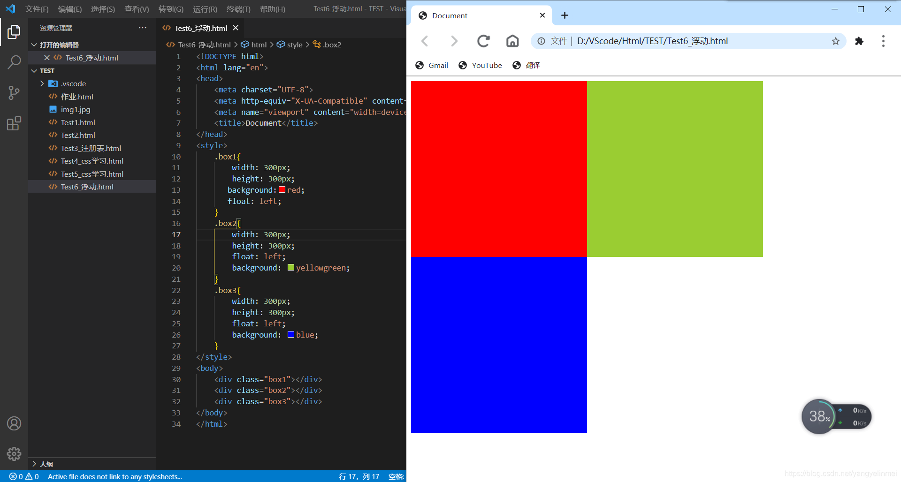Viewport: 901px width, 482px height.
Task: Open YouTube bookmark
Action: tap(480, 65)
